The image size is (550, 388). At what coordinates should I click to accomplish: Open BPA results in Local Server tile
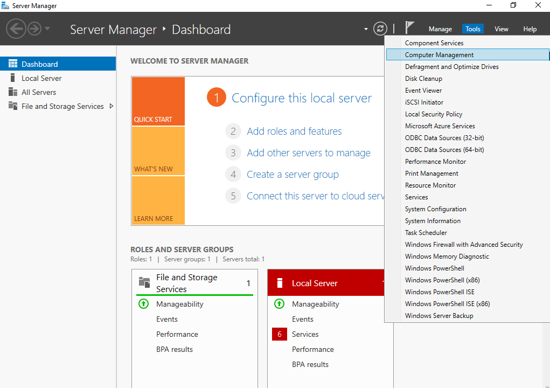(x=310, y=364)
